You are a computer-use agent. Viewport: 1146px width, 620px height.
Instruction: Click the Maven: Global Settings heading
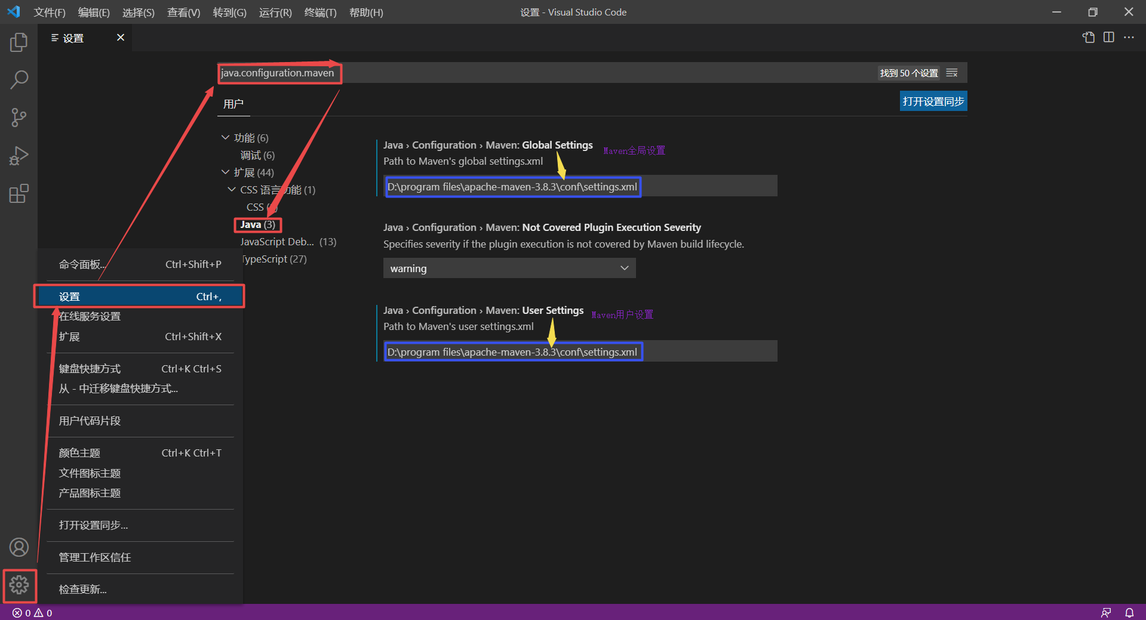click(x=488, y=145)
